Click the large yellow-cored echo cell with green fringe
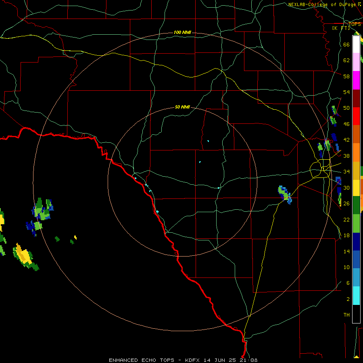The image size is (363, 363). click(x=25, y=257)
